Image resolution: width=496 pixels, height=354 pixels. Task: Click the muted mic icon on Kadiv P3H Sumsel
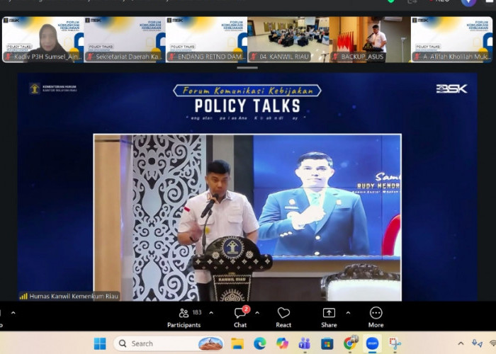[9, 57]
